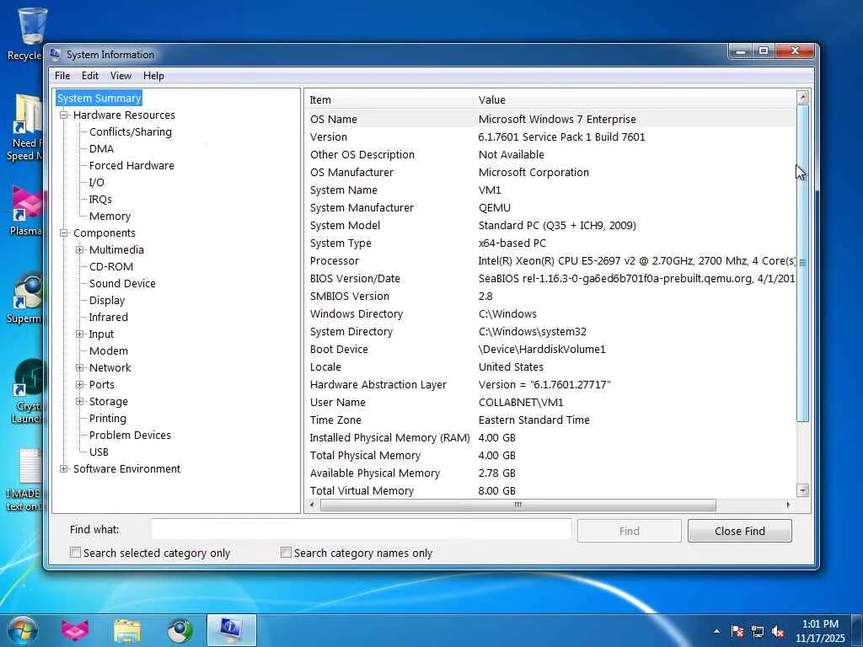Select the Problem Devices tree item
The height and width of the screenshot is (647, 863).
pyautogui.click(x=130, y=436)
